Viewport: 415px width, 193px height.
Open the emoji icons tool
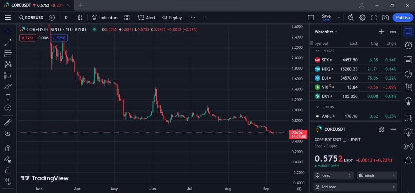(8, 108)
